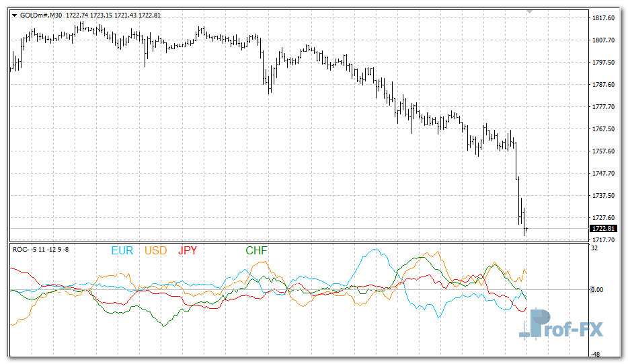Click the 32 maximum on indicator scale
628x364 pixels.
pyautogui.click(x=594, y=248)
